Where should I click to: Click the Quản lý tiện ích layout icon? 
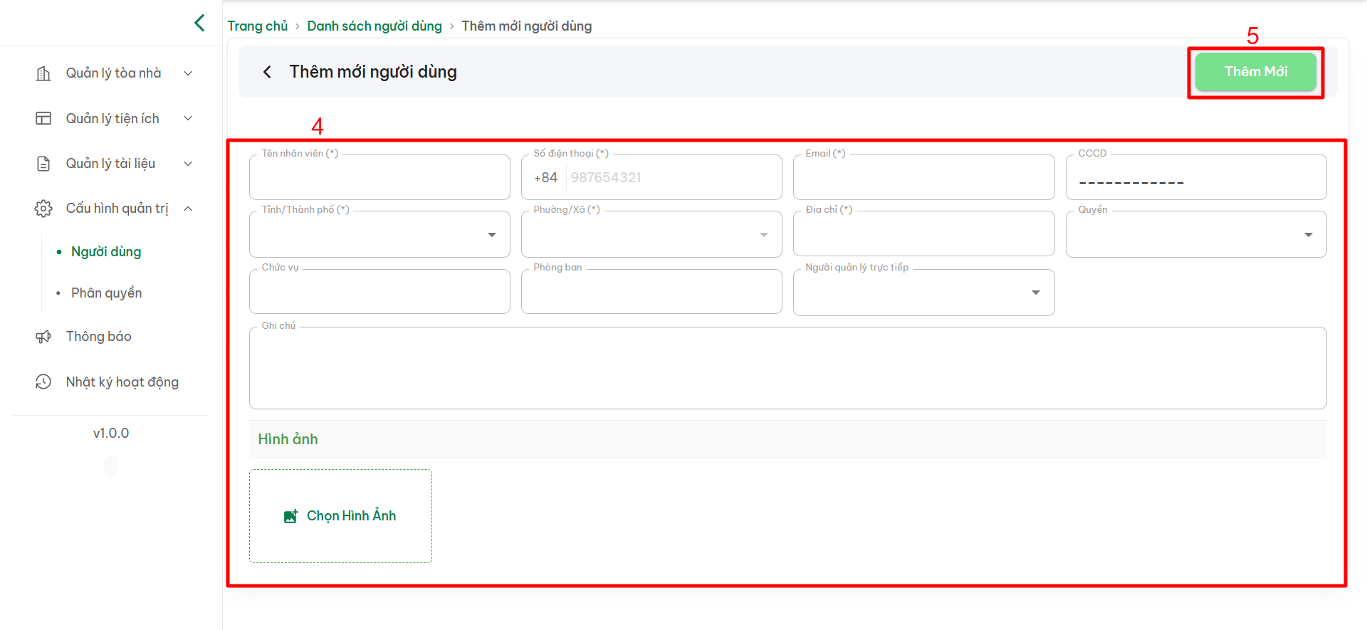(x=43, y=118)
